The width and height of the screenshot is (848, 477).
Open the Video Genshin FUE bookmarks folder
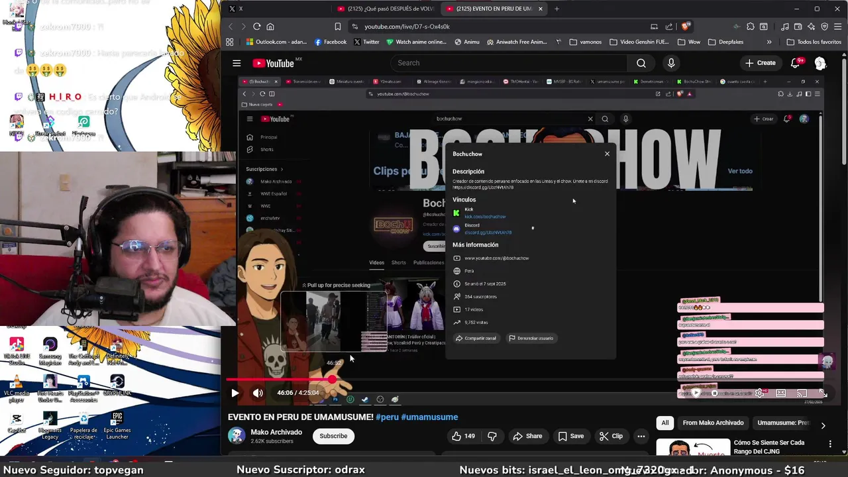point(639,42)
